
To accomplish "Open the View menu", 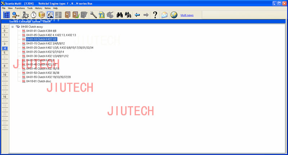I will (10, 8).
